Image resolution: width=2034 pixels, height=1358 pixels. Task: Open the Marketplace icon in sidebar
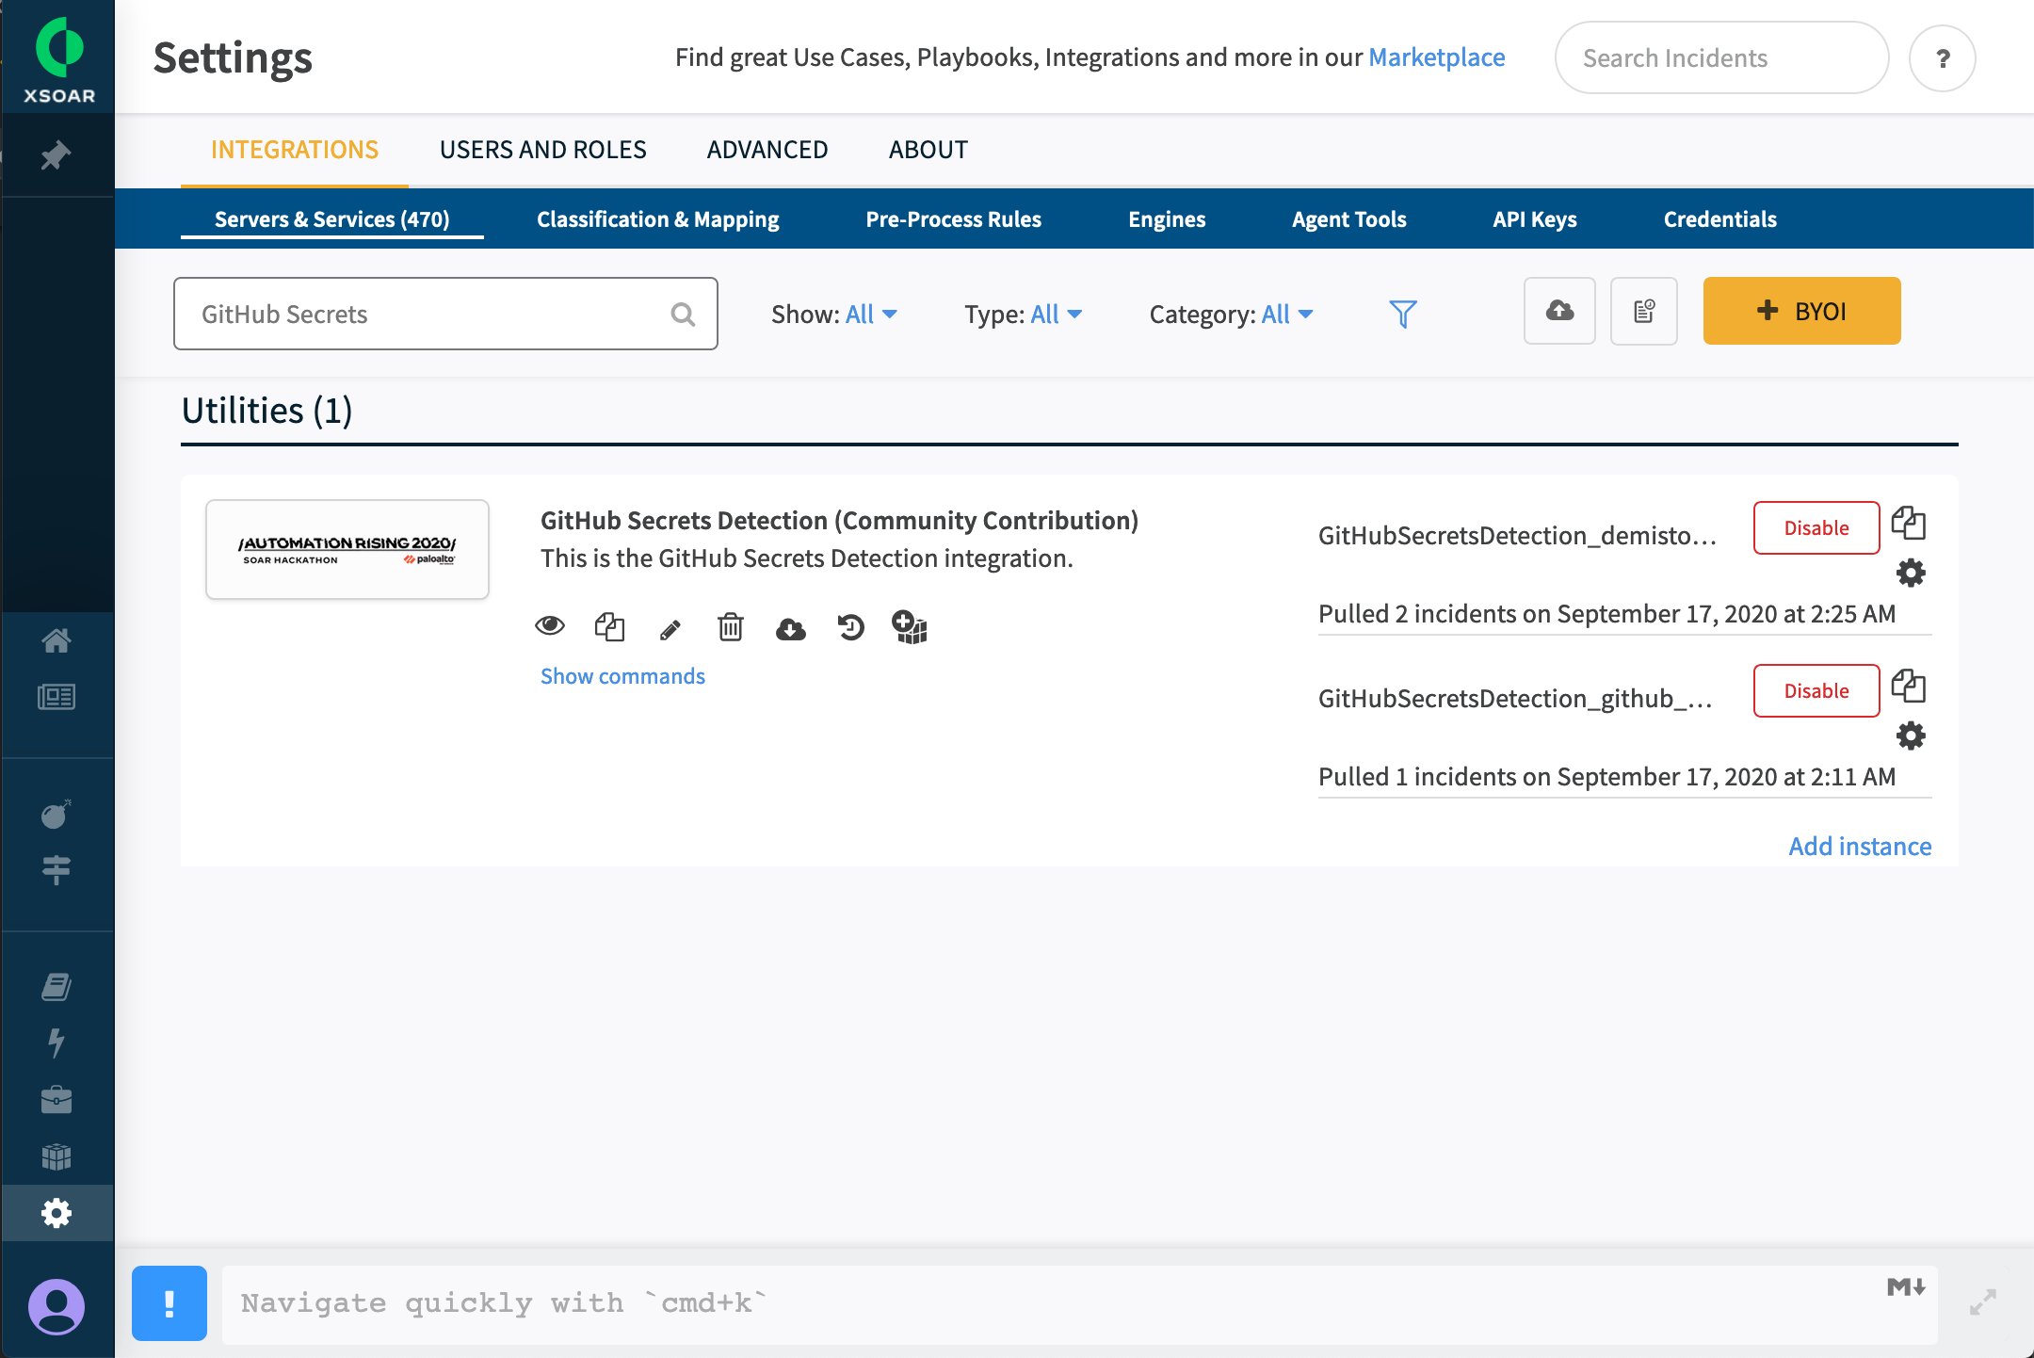click(56, 1156)
